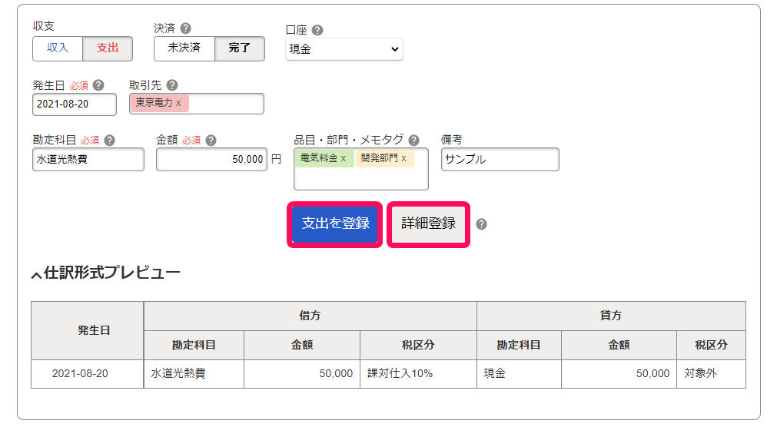Click the 支出を登録 button
This screenshot has height=427, width=777.
point(335,224)
